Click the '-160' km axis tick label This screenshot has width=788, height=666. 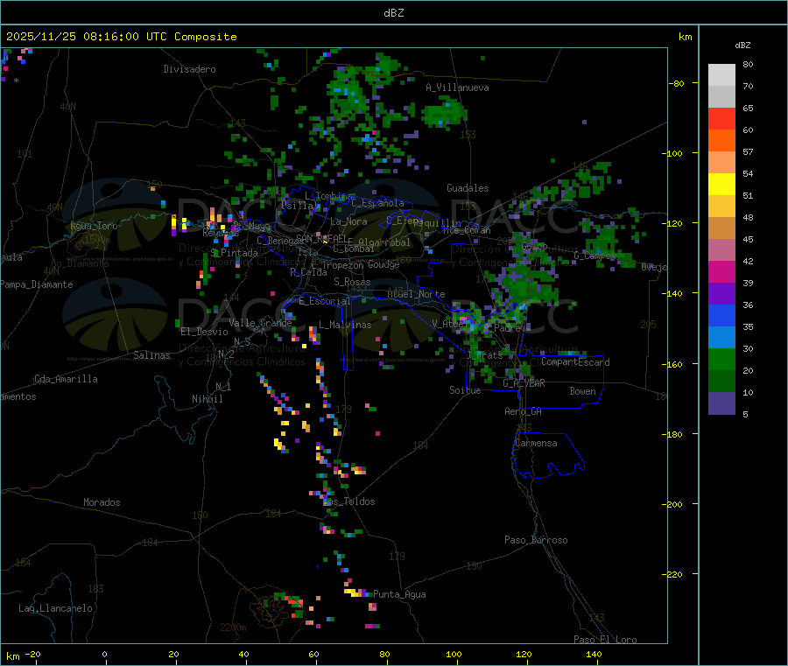click(x=674, y=365)
